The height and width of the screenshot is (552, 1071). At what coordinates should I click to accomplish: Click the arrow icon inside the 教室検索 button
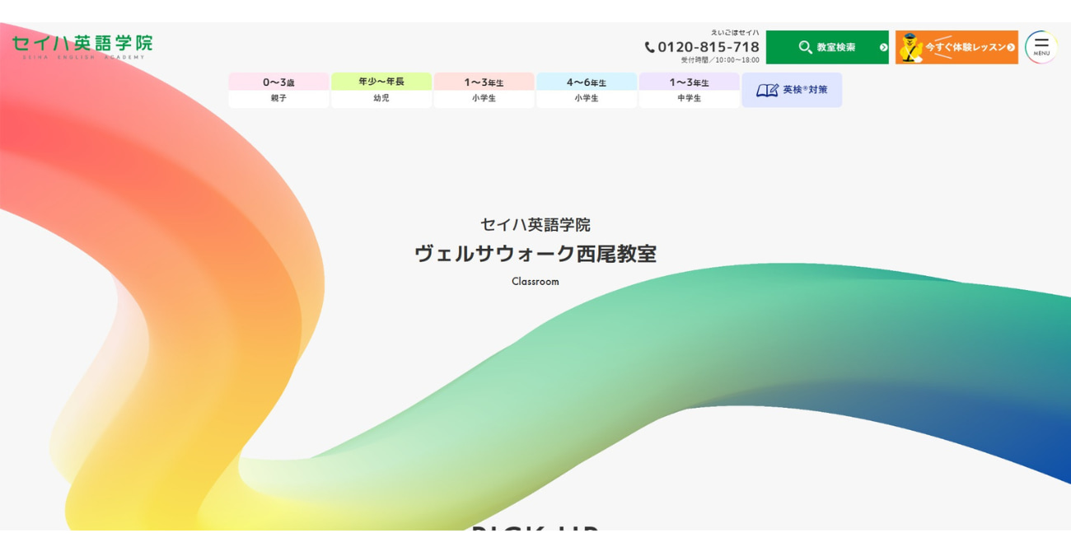[x=882, y=48]
